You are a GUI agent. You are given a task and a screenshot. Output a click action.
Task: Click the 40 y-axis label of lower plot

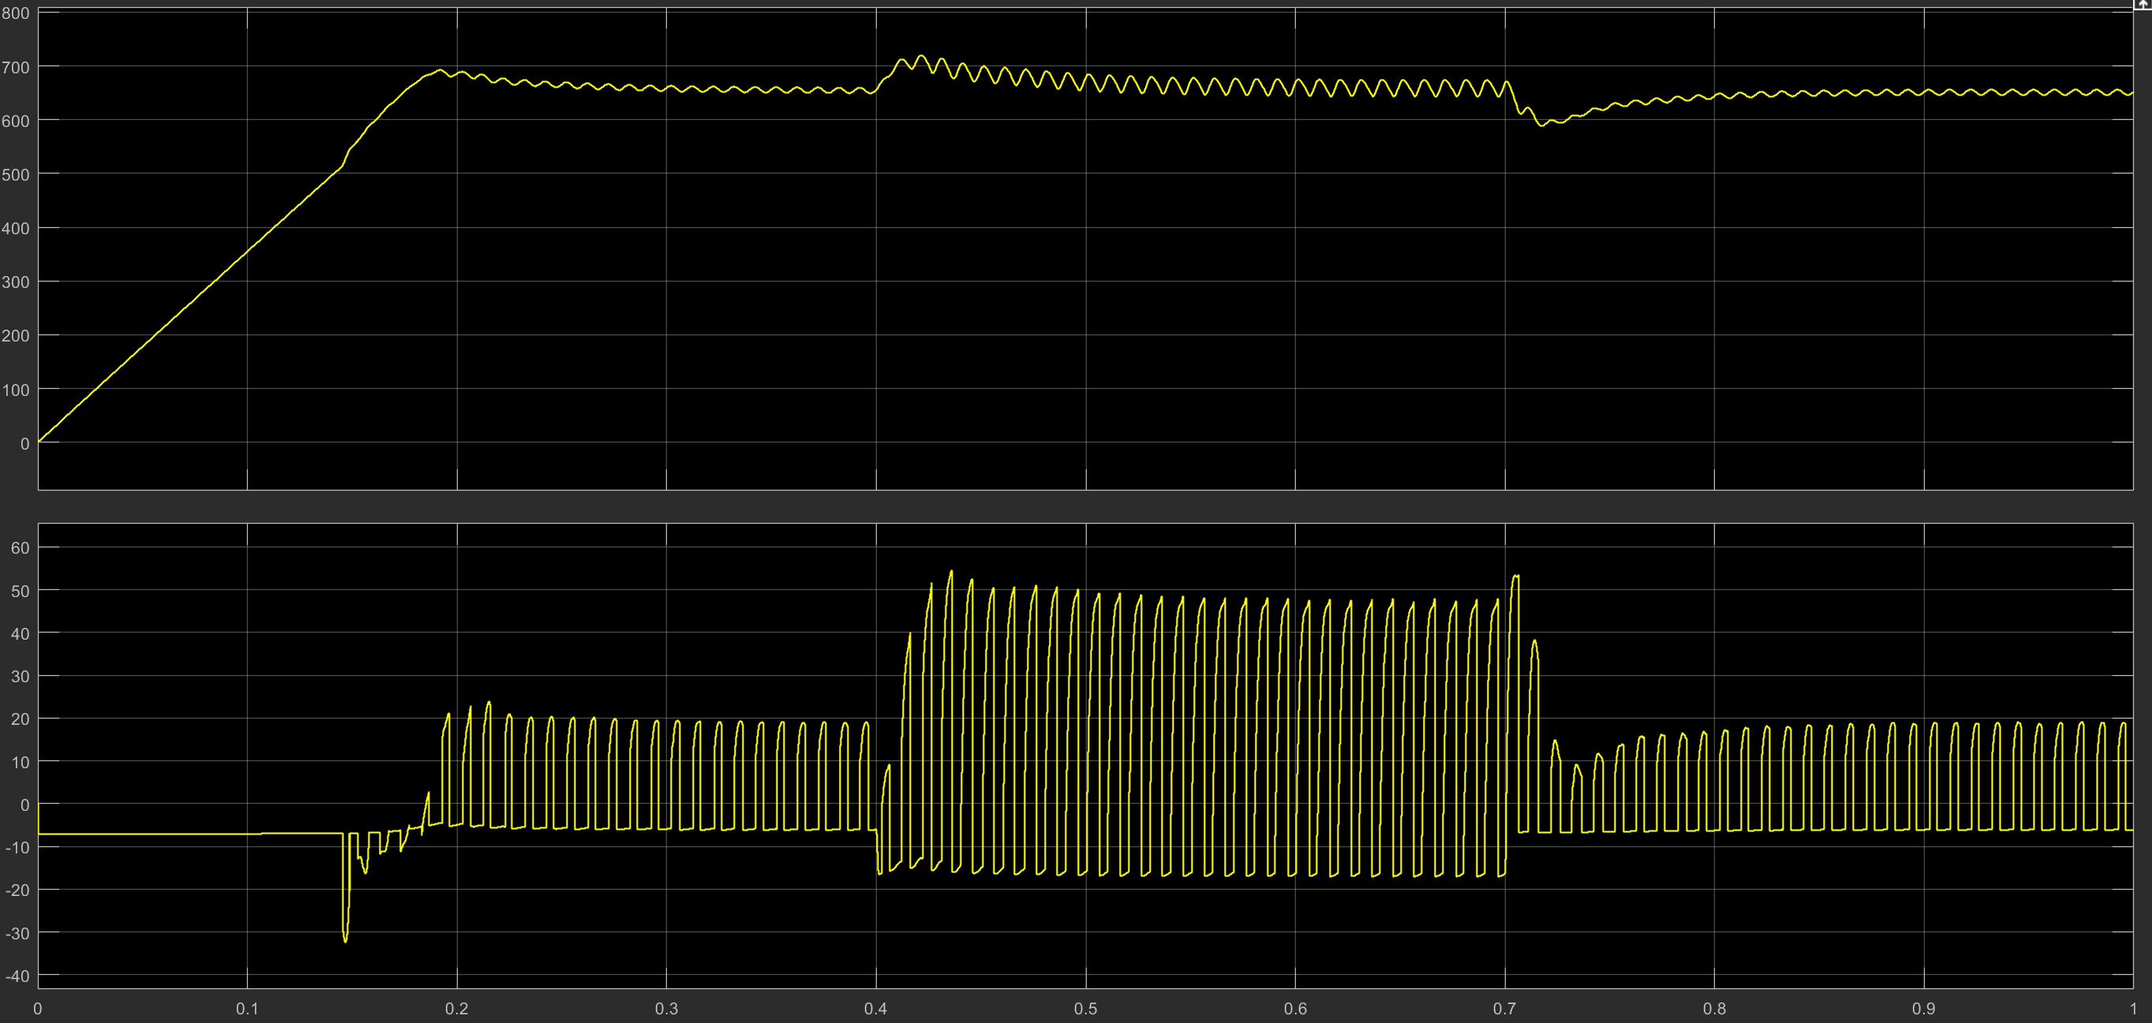point(19,634)
